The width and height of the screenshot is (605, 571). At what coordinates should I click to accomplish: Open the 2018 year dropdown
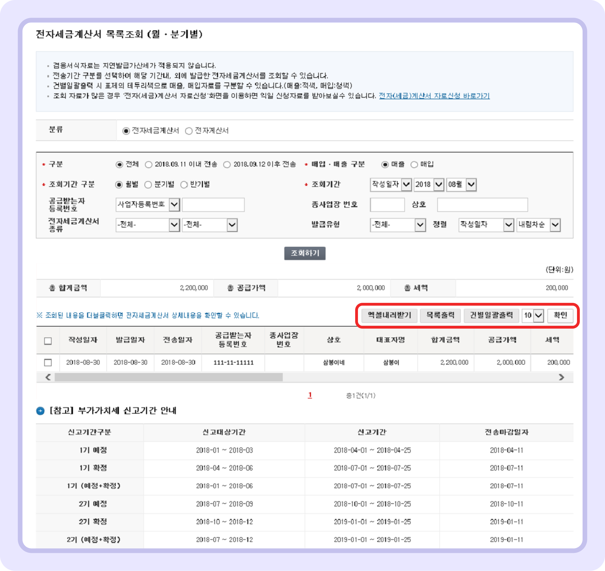(x=429, y=184)
